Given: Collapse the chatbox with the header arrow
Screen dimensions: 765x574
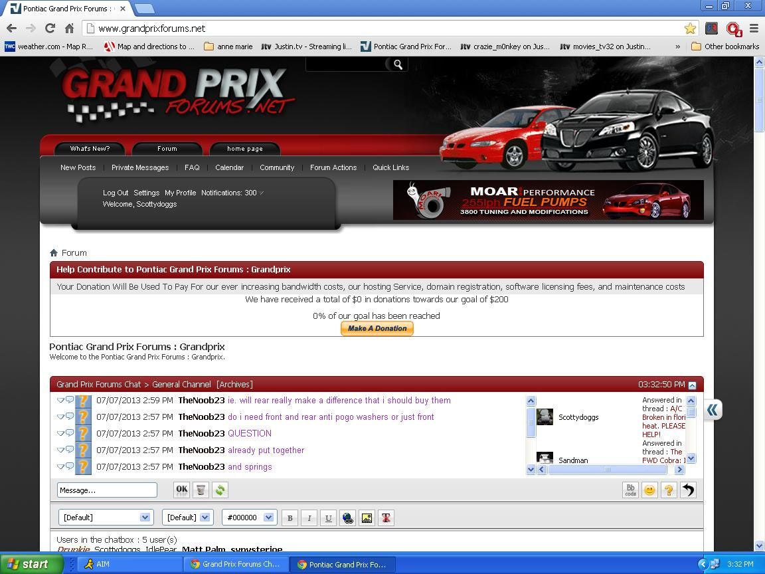Looking at the screenshot, I should 692,385.
